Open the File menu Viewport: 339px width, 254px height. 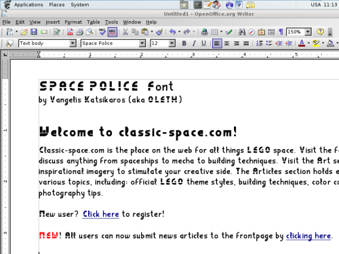[x=6, y=22]
